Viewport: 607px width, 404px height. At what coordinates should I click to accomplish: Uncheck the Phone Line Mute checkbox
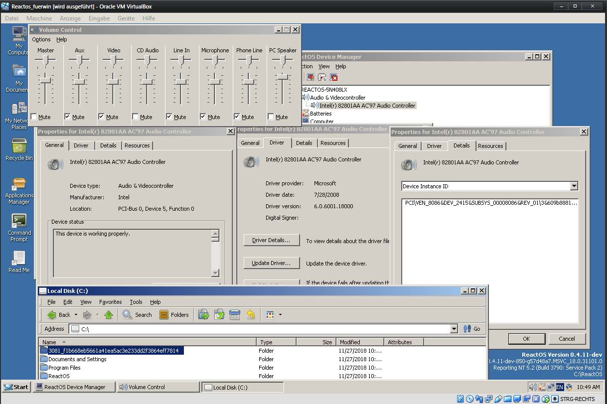click(x=237, y=117)
